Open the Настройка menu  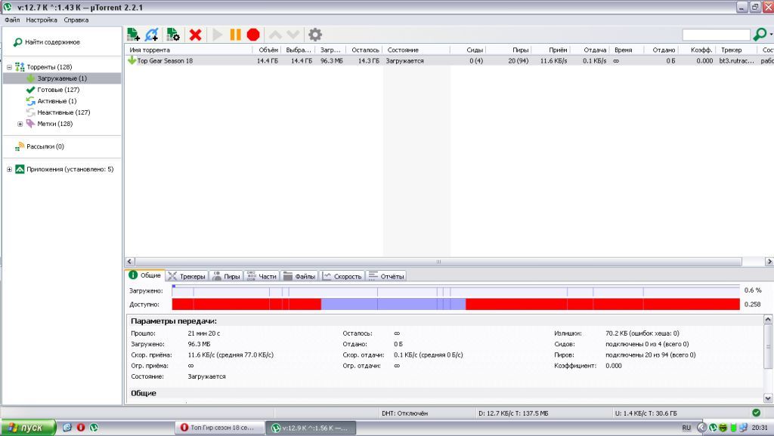pos(41,20)
